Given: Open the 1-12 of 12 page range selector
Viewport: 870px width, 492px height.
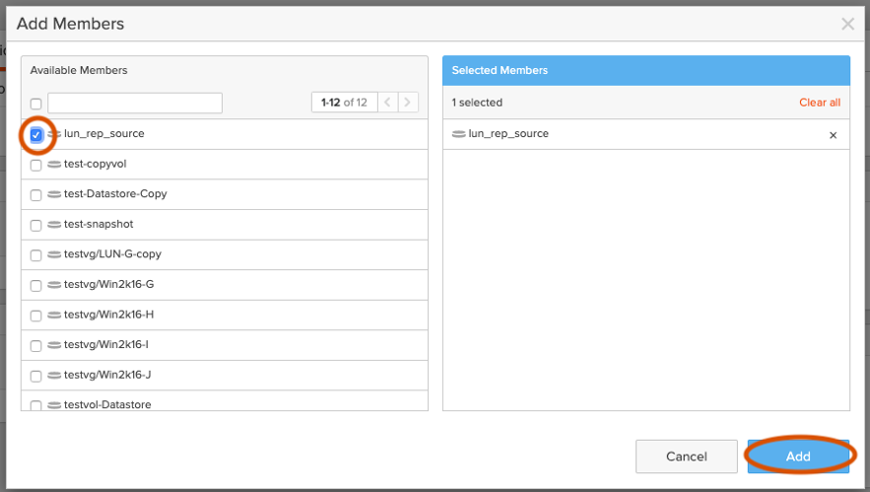Looking at the screenshot, I should 344,103.
